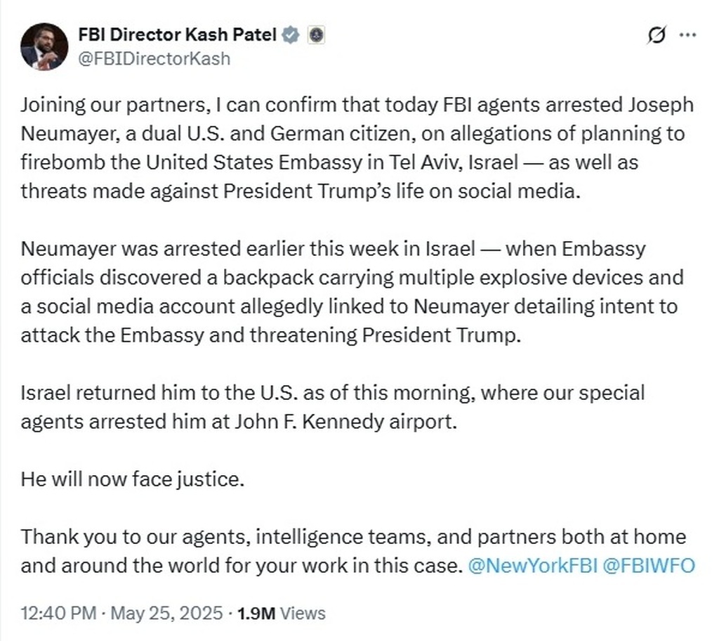
Task: Click the blue verified checkmark badge
Action: point(291,34)
